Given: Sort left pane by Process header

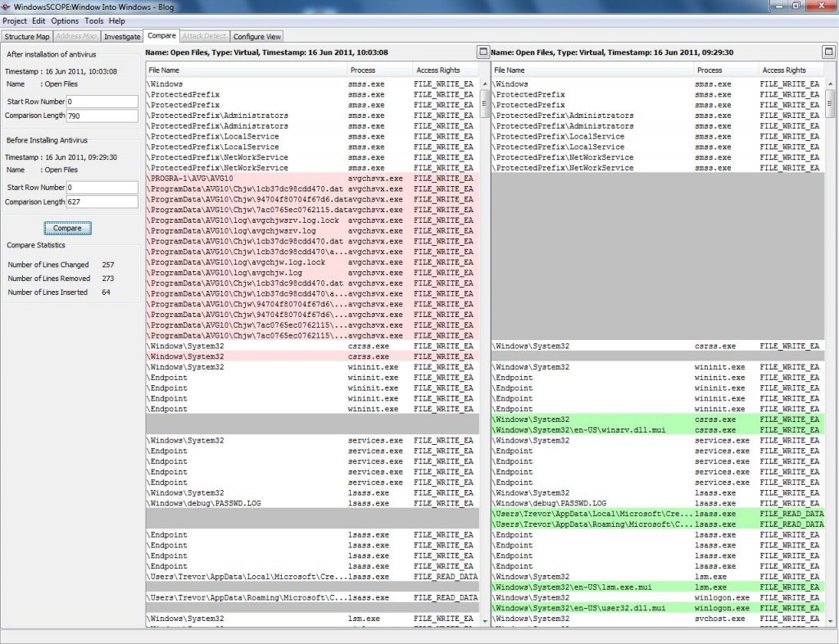Looking at the screenshot, I should [x=379, y=70].
